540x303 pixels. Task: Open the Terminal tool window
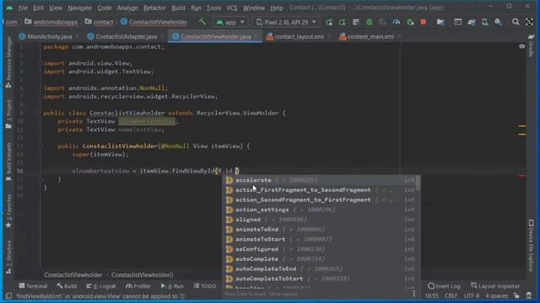pos(33,286)
